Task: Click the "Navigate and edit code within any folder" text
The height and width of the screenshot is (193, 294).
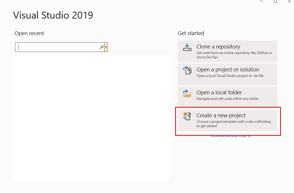Action: coord(228,99)
